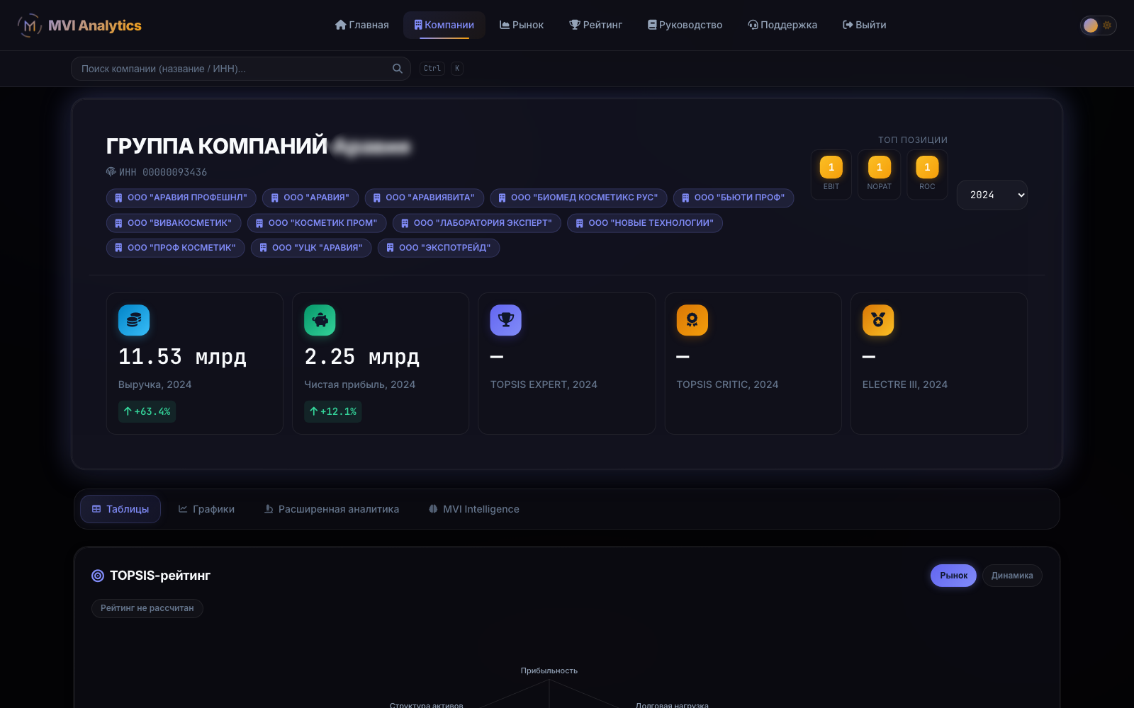
Task: Click the ROC top position badge
Action: click(x=927, y=174)
